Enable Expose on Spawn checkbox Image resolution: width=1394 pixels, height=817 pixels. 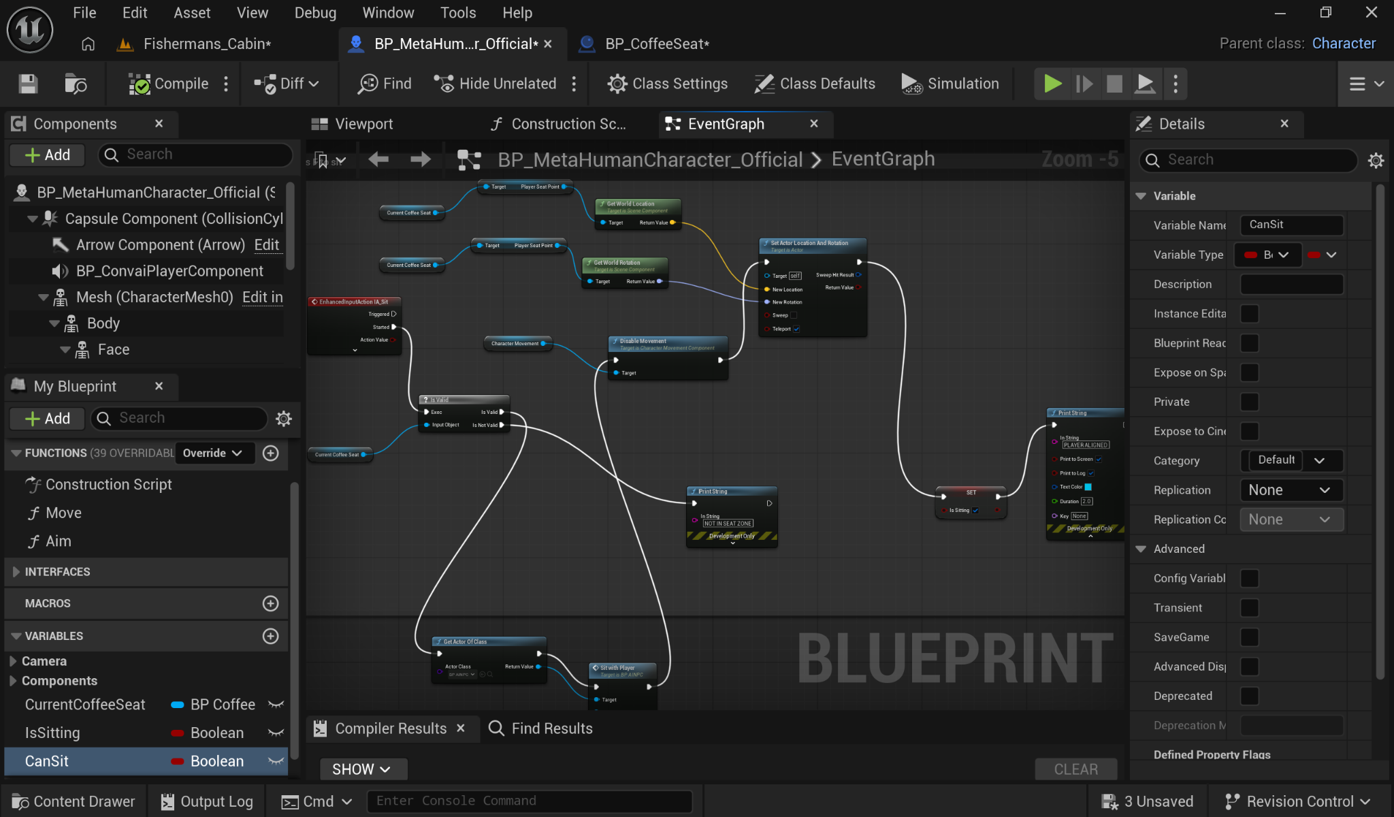(1249, 372)
